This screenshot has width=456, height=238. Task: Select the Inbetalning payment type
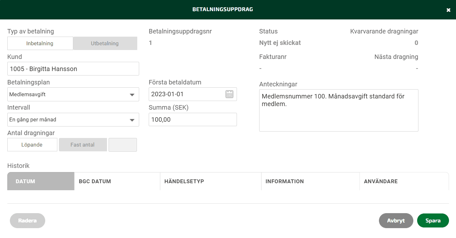(x=40, y=43)
